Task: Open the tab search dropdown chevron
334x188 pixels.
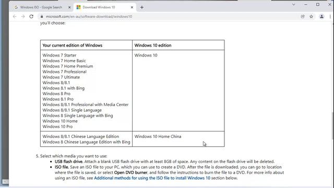Action: [294, 5]
